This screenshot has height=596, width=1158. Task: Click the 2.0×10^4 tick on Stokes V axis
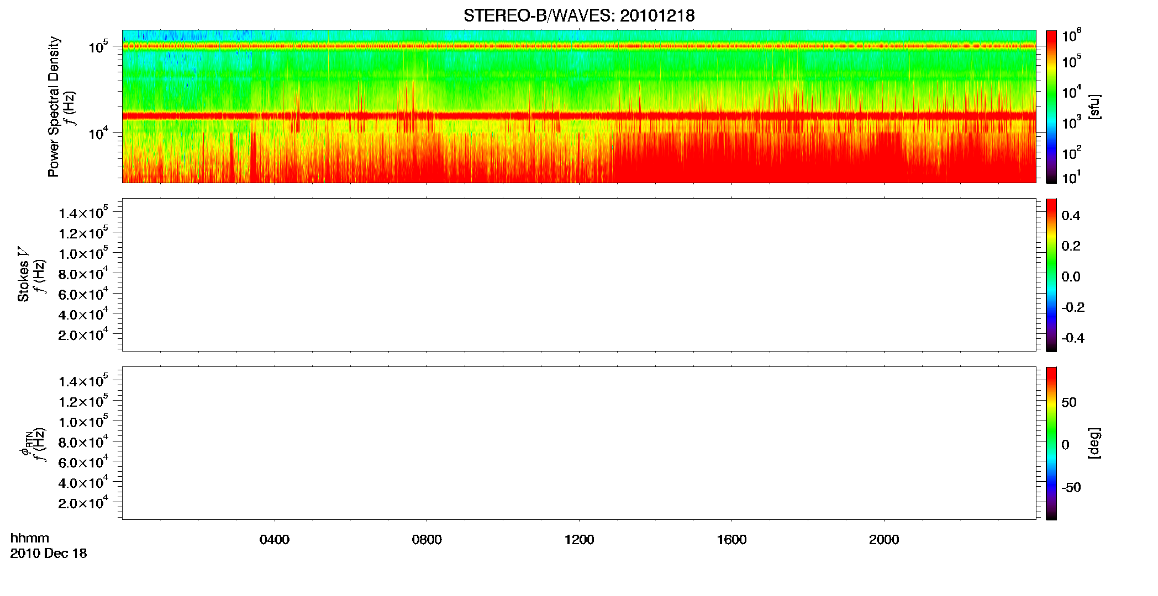pyautogui.click(x=83, y=334)
